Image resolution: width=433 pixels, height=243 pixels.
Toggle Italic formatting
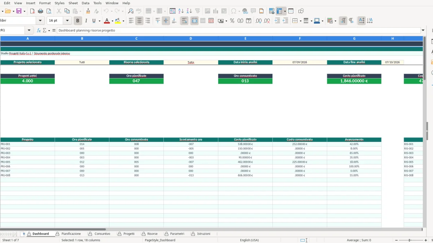coord(86,21)
